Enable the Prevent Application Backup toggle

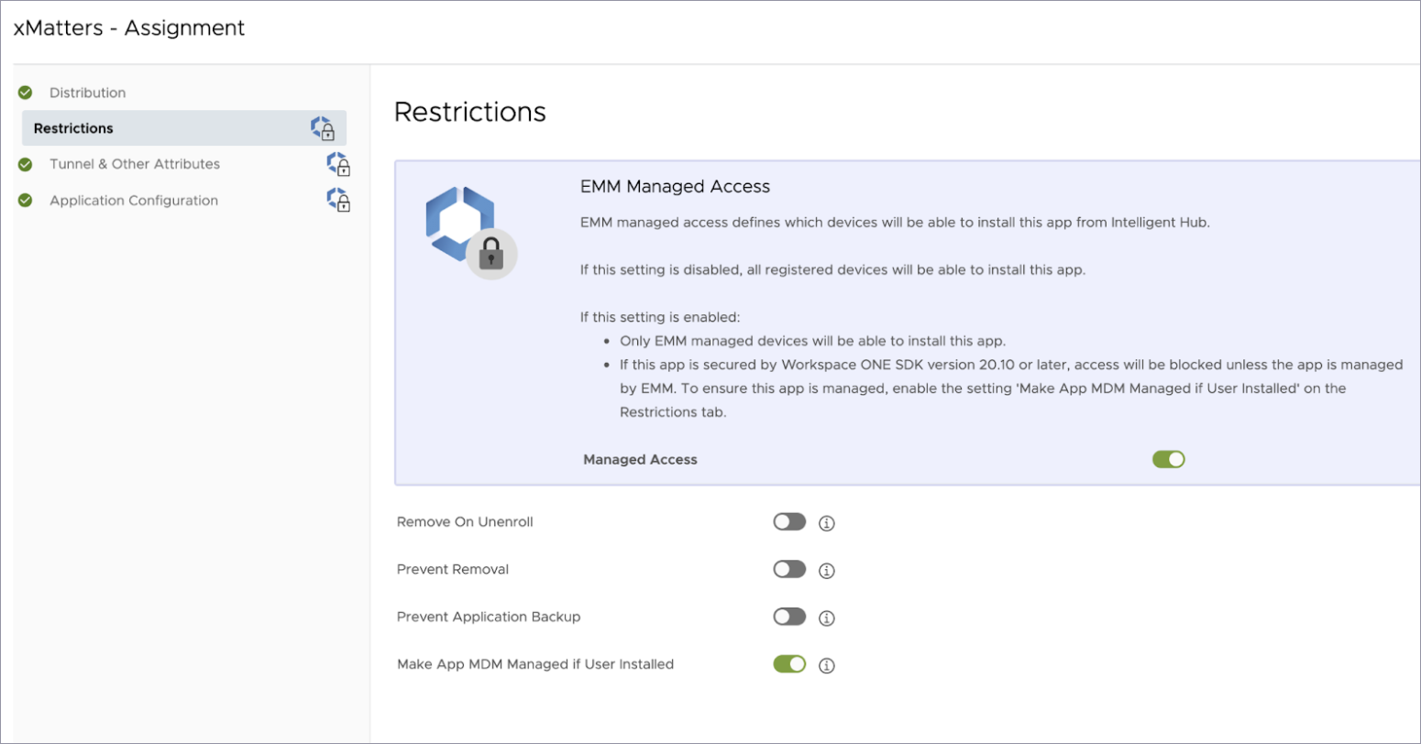tap(789, 617)
